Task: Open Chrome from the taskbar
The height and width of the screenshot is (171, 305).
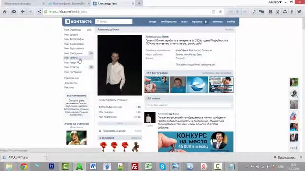Action: [x=24, y=166]
